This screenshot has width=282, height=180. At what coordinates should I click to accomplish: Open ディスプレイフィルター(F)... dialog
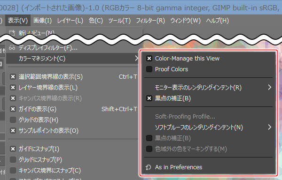[48, 48]
